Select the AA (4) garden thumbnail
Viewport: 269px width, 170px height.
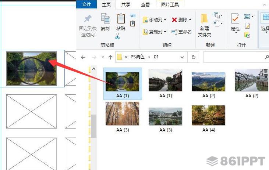(x=208, y=115)
